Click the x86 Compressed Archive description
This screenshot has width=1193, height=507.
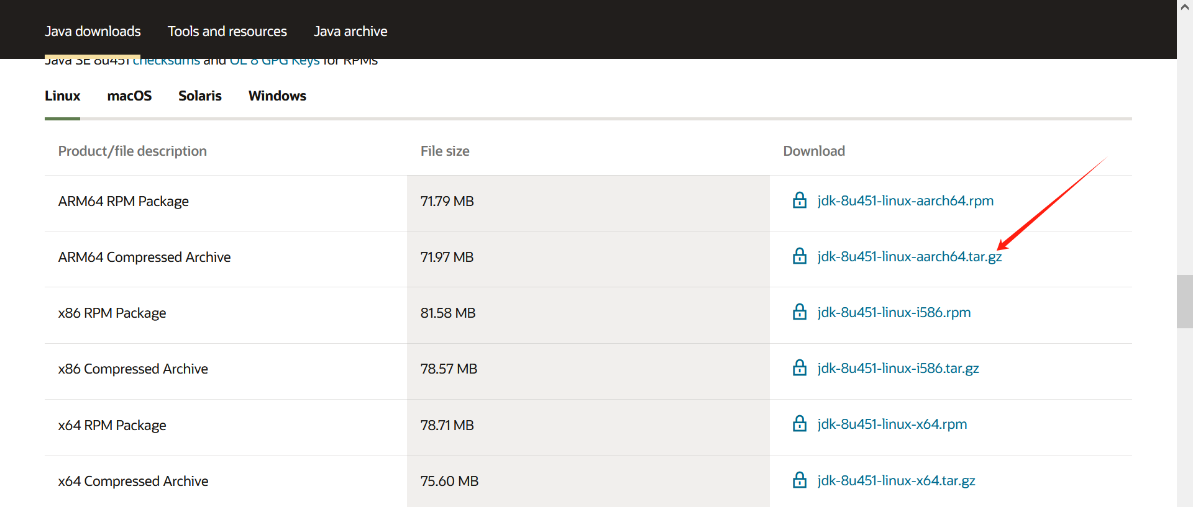[x=133, y=369]
